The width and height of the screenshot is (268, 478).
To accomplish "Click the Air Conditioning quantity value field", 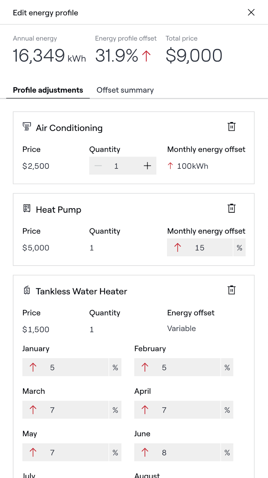I will click(x=117, y=166).
